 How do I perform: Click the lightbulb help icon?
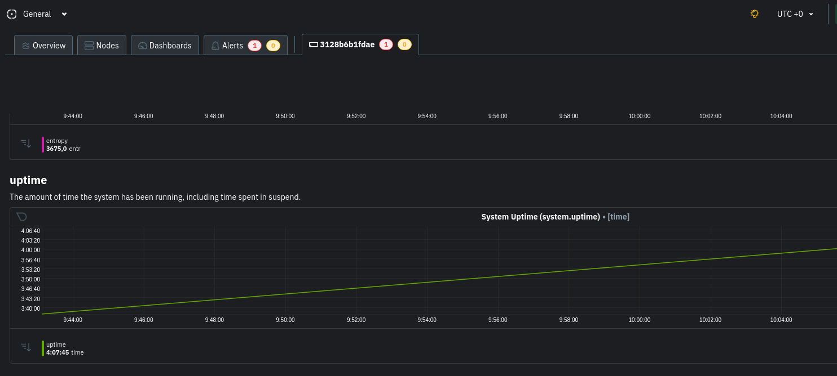point(755,14)
